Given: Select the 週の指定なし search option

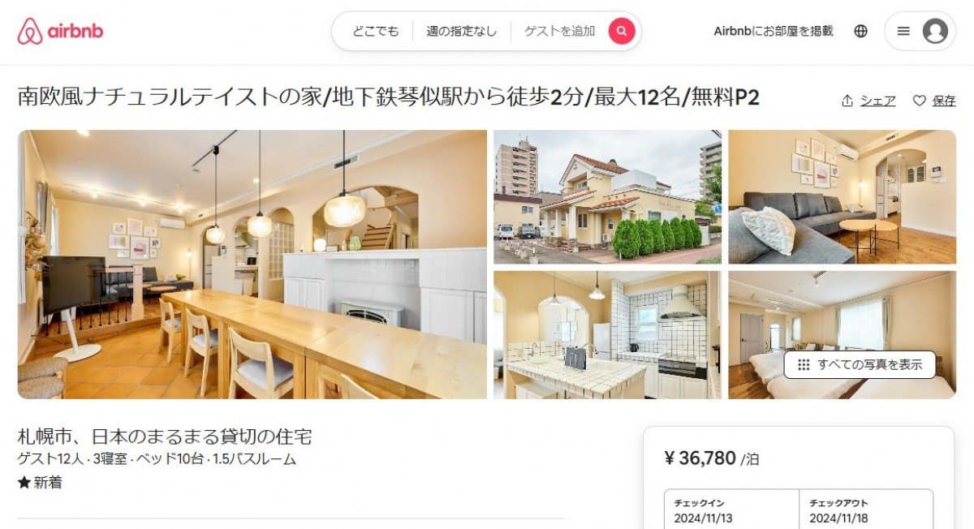Looking at the screenshot, I should [x=462, y=31].
